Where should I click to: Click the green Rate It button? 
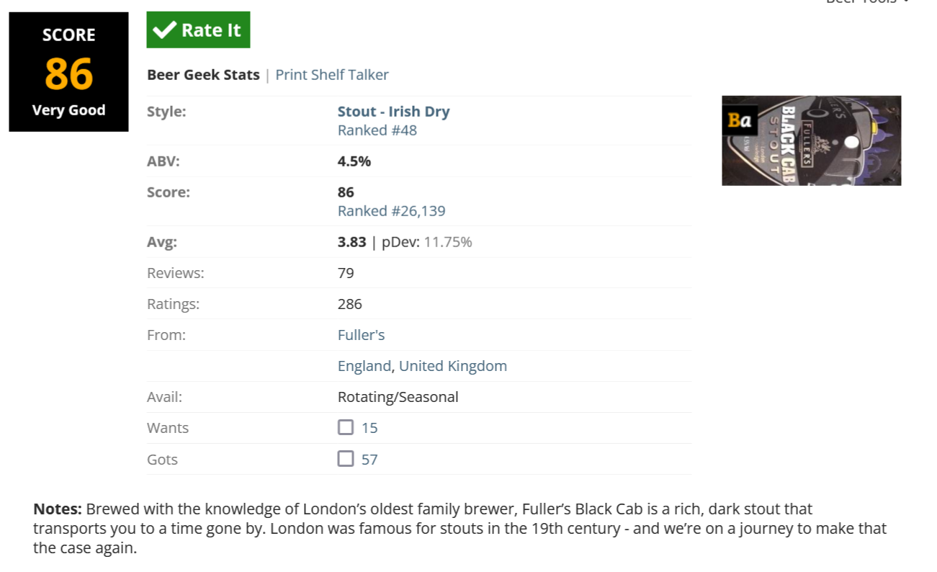point(198,30)
